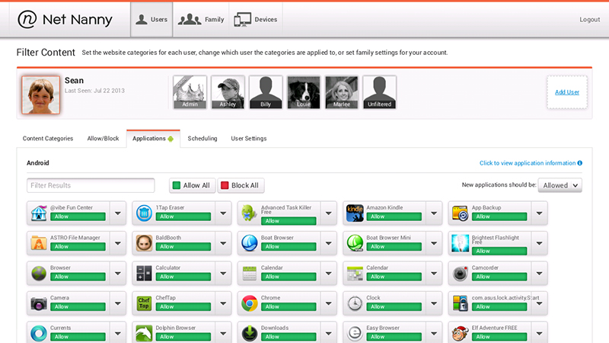The height and width of the screenshot is (343, 609).
Task: Click the Chrome app icon
Action: point(250,303)
